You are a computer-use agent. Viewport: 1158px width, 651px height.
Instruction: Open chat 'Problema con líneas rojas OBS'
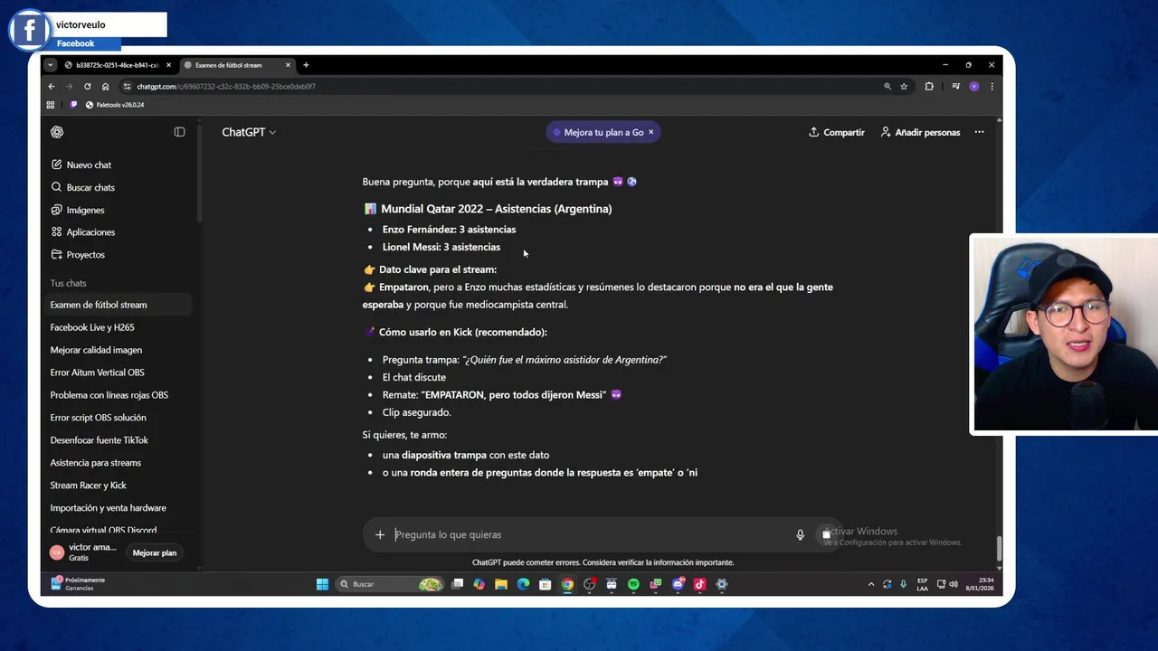click(x=118, y=395)
